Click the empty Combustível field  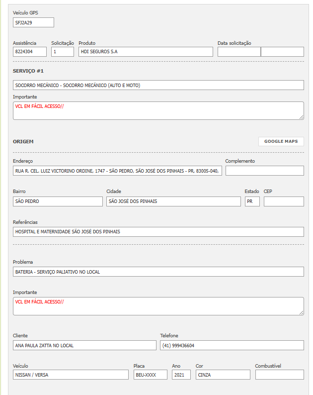279,375
